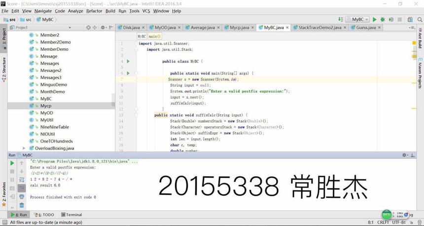
Task: Toggle the Maven Projects side panel
Action: (x=420, y=73)
